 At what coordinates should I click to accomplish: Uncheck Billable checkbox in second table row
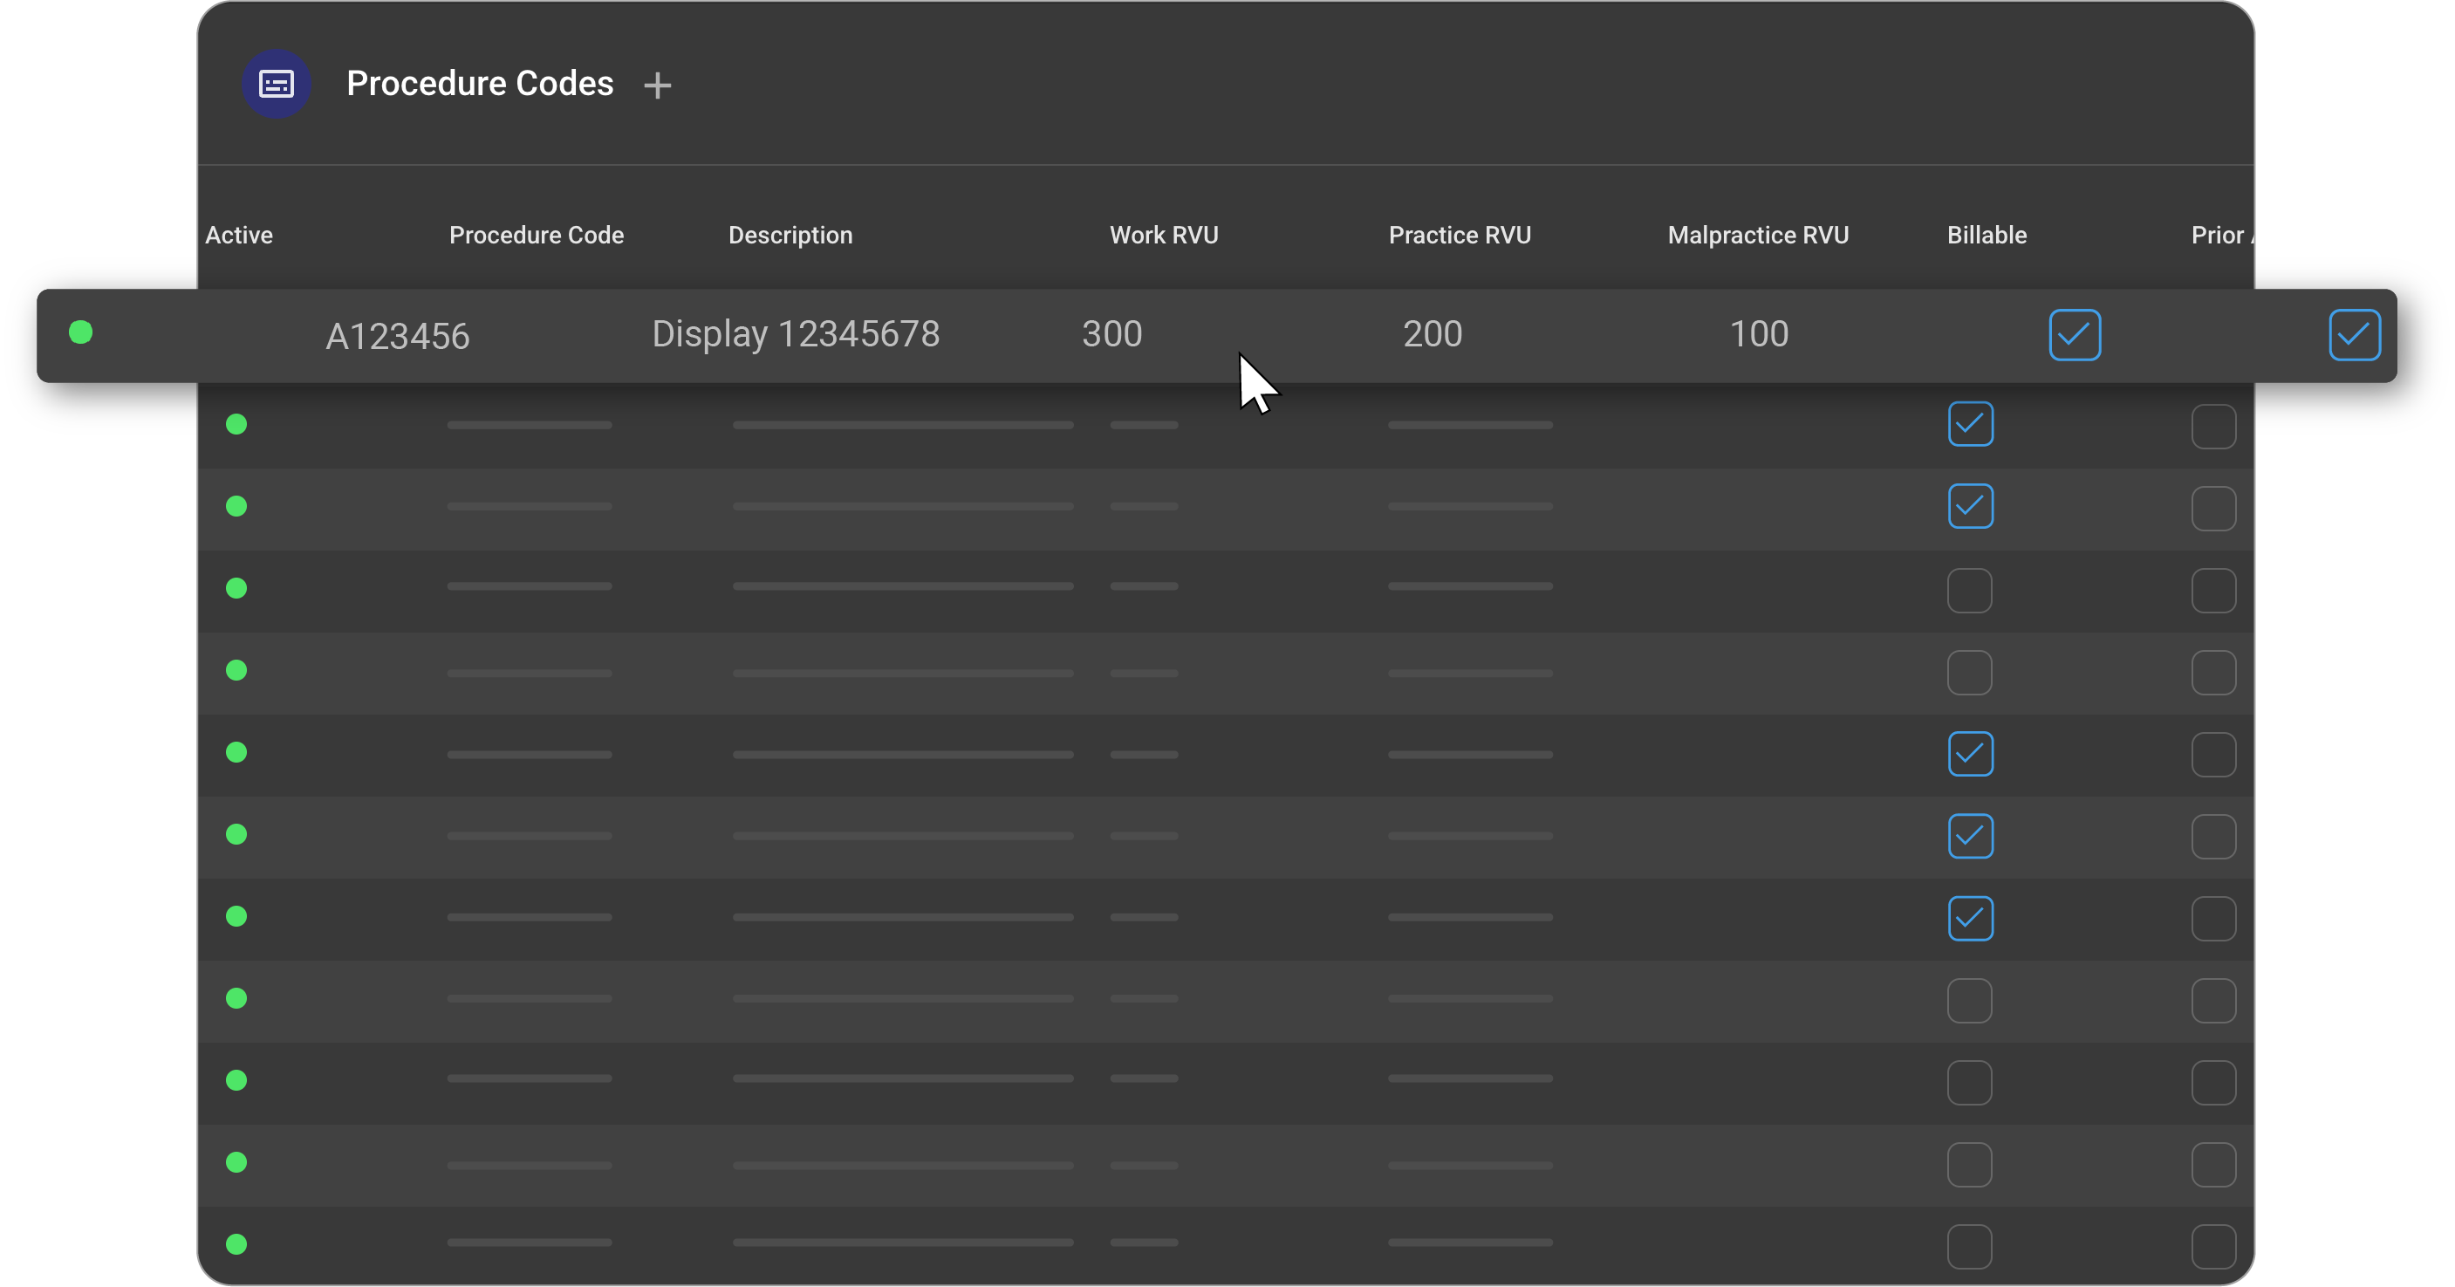click(x=1970, y=424)
